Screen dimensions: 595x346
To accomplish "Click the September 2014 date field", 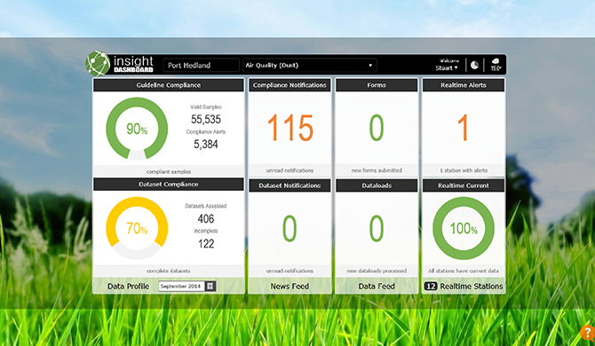I will (x=182, y=287).
